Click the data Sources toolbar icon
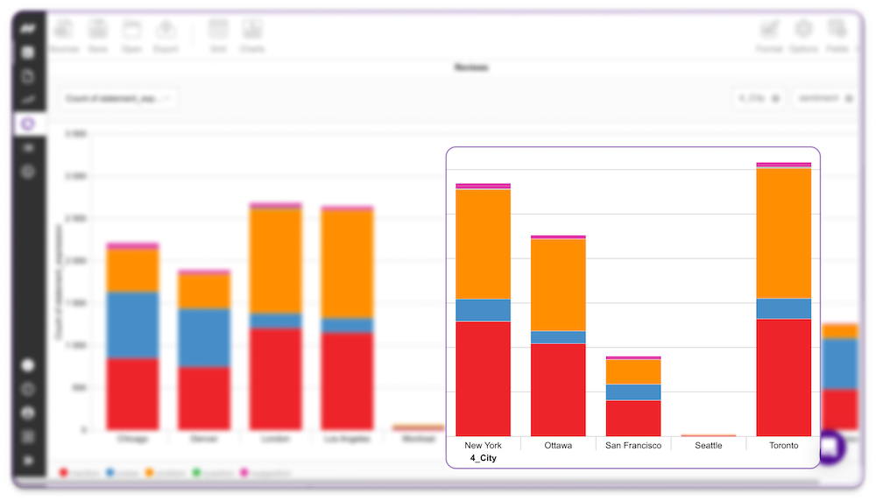Viewport: 876px width, 501px height. [x=64, y=36]
